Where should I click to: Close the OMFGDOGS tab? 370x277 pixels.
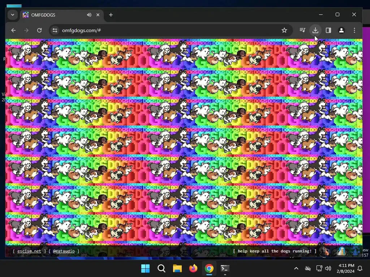[98, 15]
